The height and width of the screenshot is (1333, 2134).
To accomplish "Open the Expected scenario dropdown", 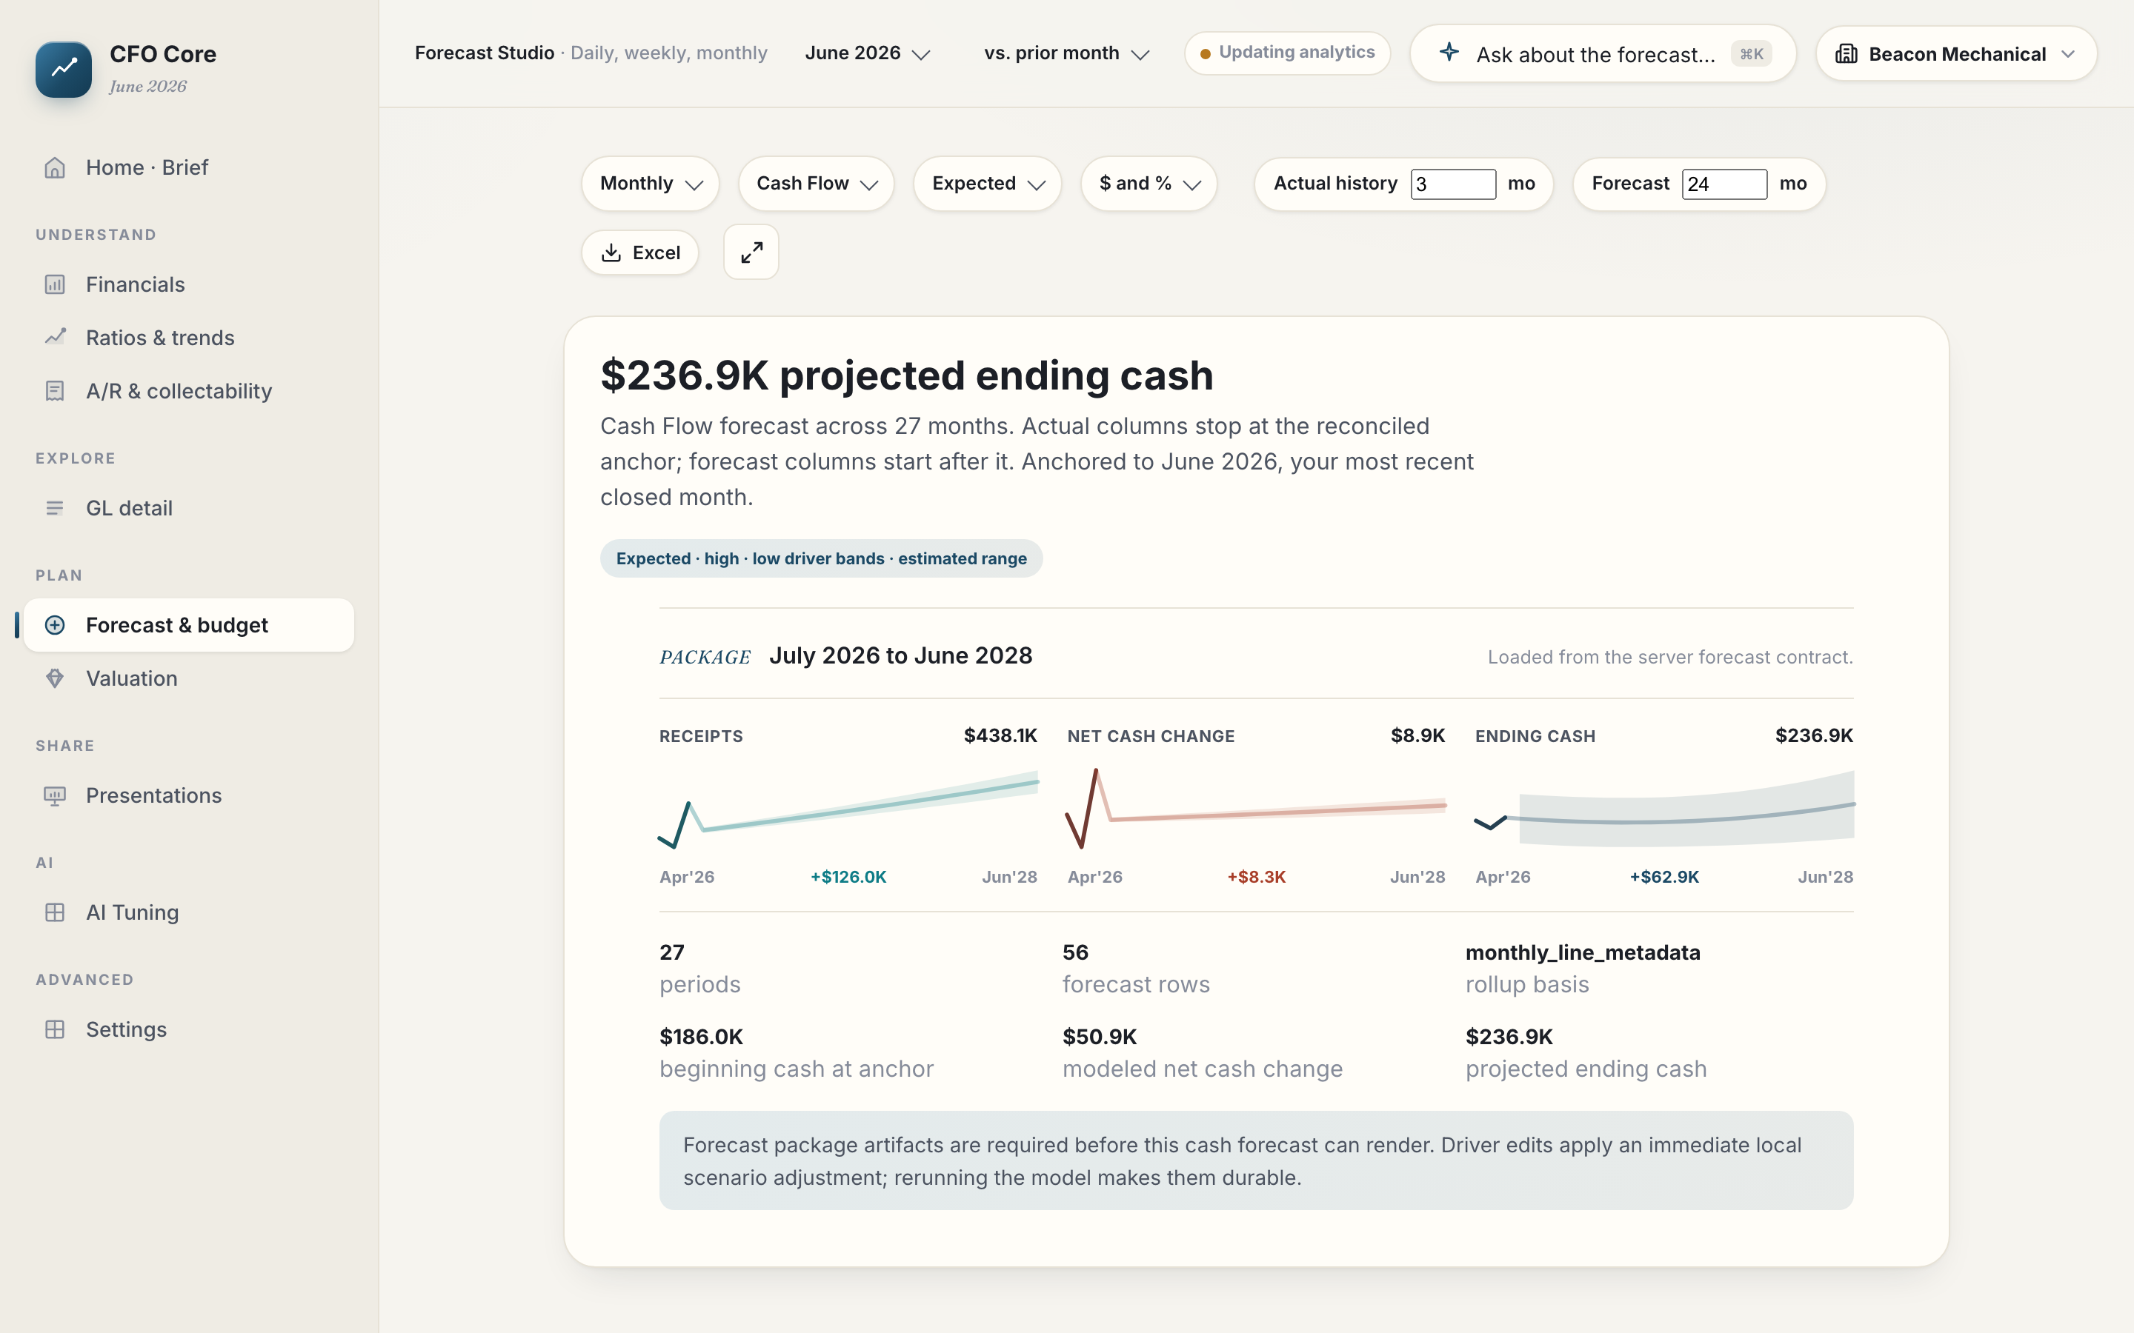I will [988, 184].
